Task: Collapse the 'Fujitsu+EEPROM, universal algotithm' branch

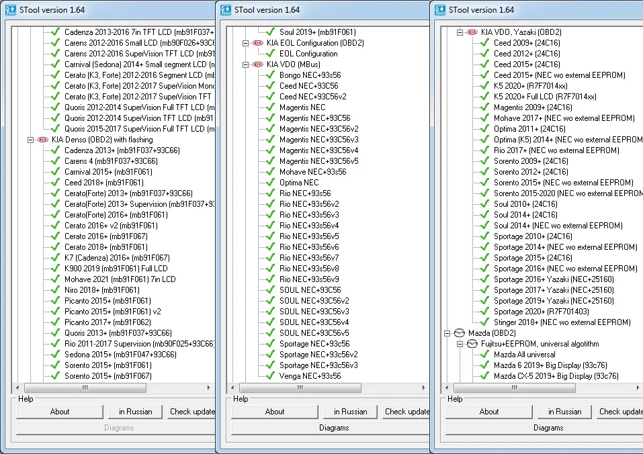Action: [x=460, y=344]
